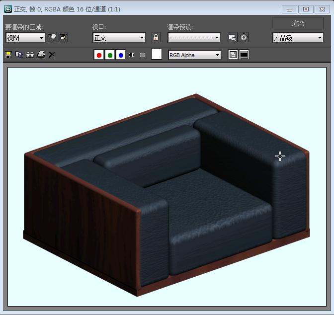
Task: Click the white color swatch
Action: 157,54
